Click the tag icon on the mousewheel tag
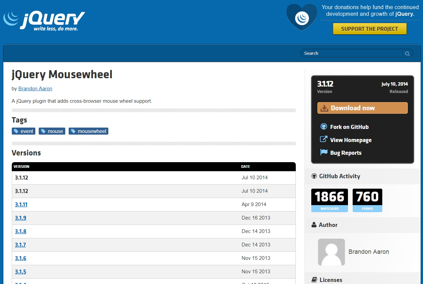 coord(73,131)
